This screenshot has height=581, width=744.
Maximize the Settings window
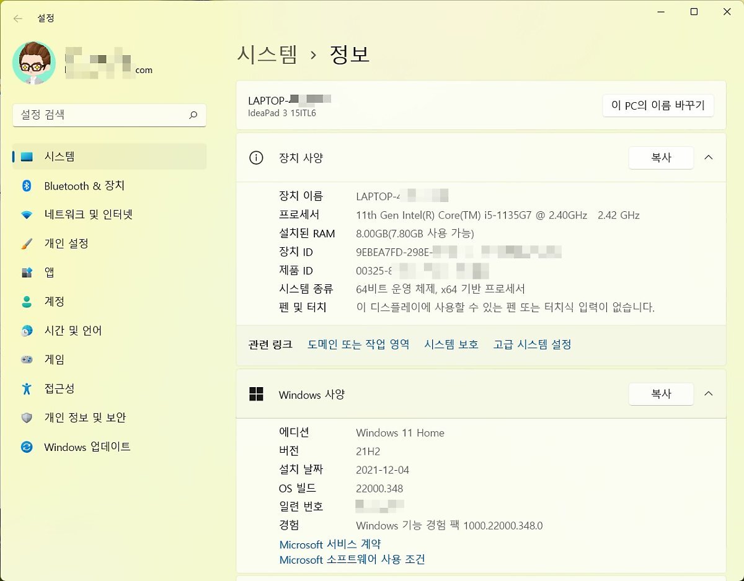[x=694, y=12]
